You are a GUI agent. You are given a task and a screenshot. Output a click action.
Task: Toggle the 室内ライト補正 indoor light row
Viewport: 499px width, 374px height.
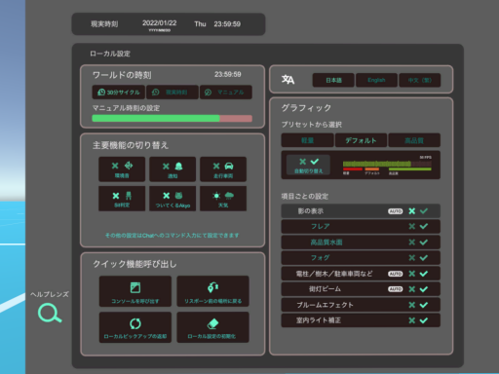point(361,320)
